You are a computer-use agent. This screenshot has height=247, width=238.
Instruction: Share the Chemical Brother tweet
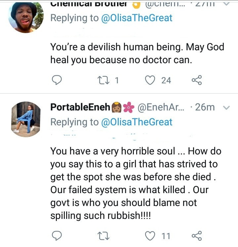pyautogui.click(x=197, y=80)
